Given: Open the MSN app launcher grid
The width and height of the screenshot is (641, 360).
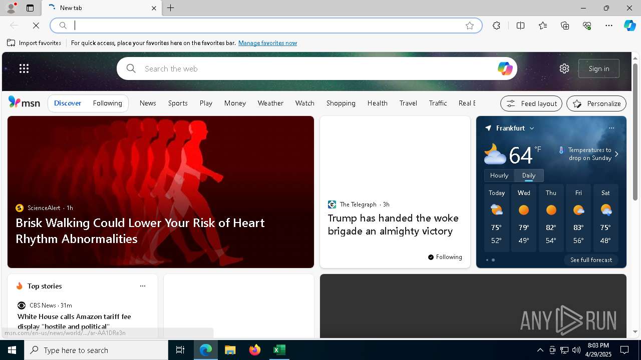Looking at the screenshot, I should pos(24,68).
